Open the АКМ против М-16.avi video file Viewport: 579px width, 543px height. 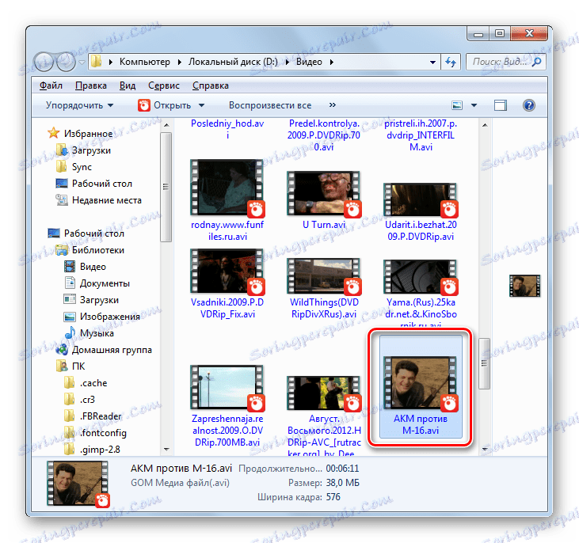pyautogui.click(x=421, y=386)
